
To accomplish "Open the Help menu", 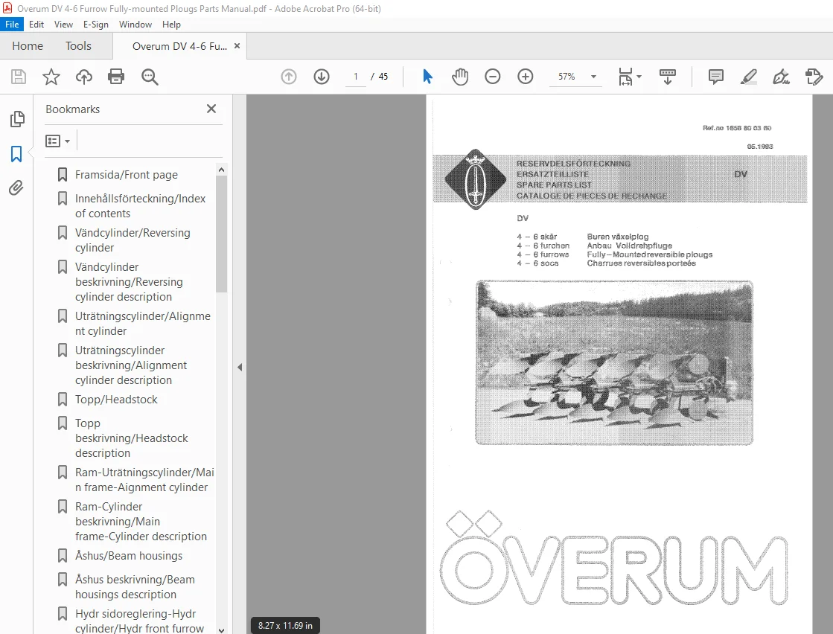I will coord(171,25).
